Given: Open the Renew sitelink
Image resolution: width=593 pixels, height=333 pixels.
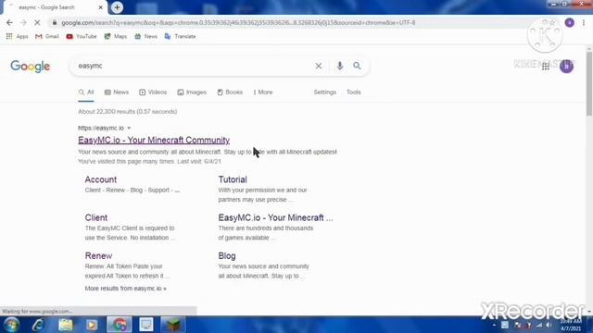Looking at the screenshot, I should [x=98, y=256].
